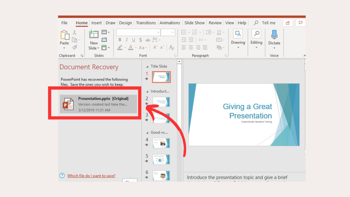This screenshot has width=350, height=197.
Task: Open the New Slide dropdown arrow
Action: click(98, 48)
